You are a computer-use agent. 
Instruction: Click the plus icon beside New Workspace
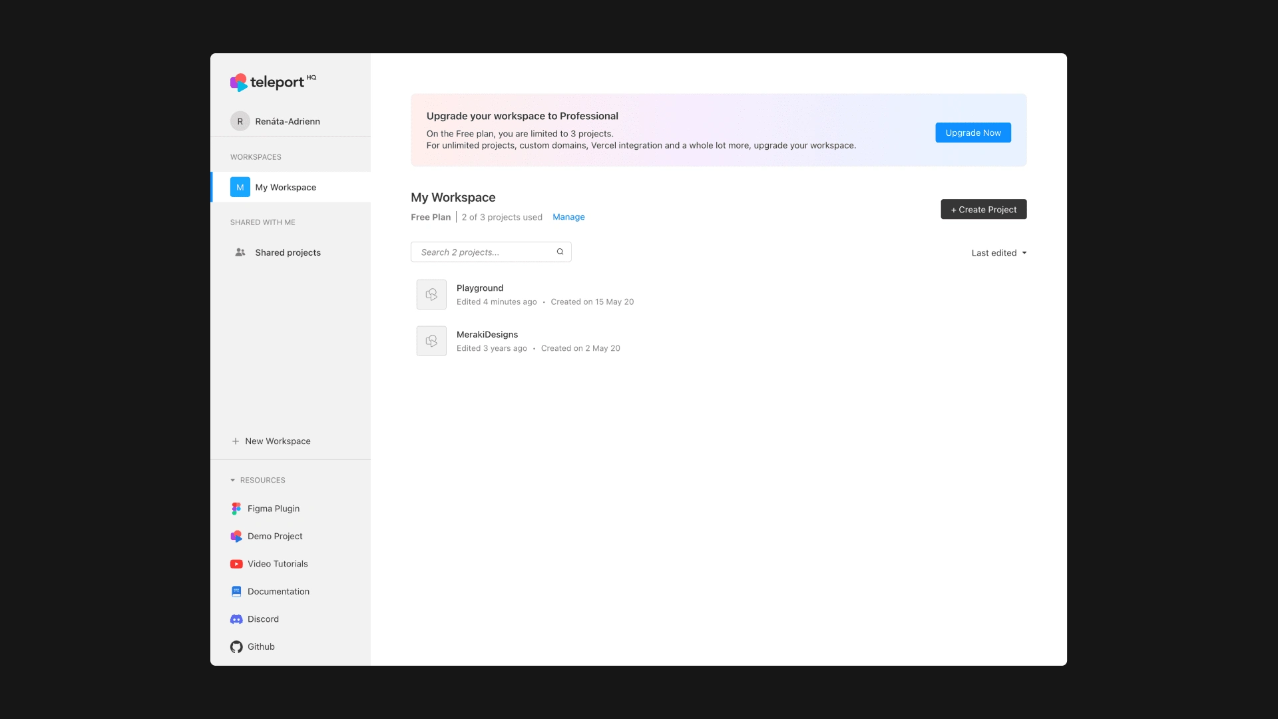236,441
